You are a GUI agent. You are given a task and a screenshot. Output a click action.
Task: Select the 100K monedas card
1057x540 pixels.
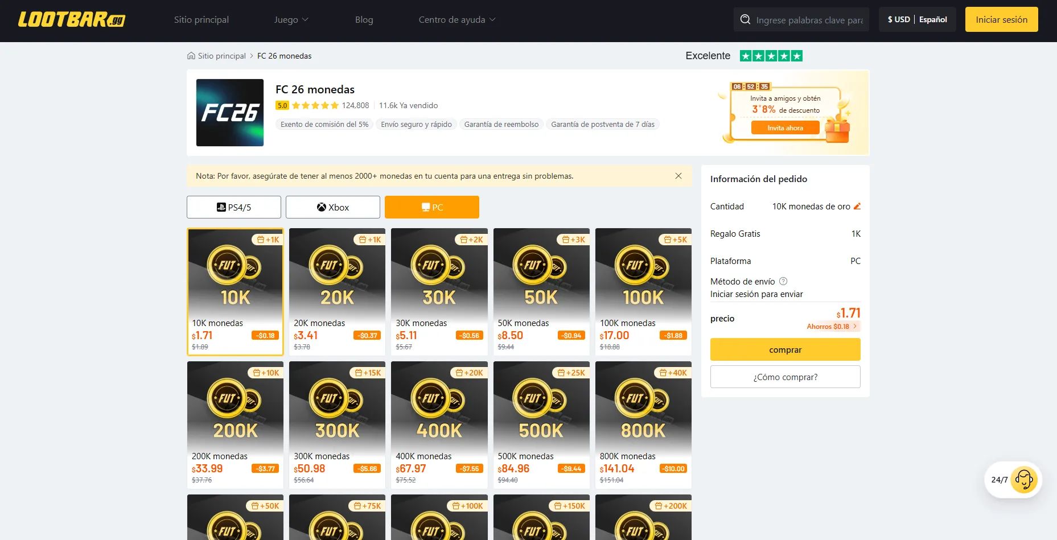tap(643, 292)
